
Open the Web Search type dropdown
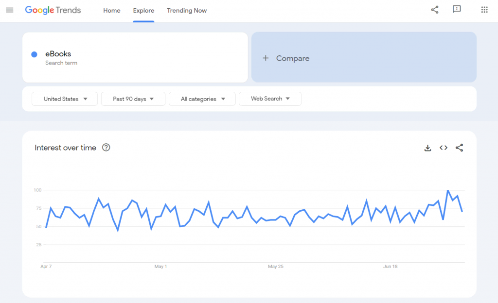[270, 99]
